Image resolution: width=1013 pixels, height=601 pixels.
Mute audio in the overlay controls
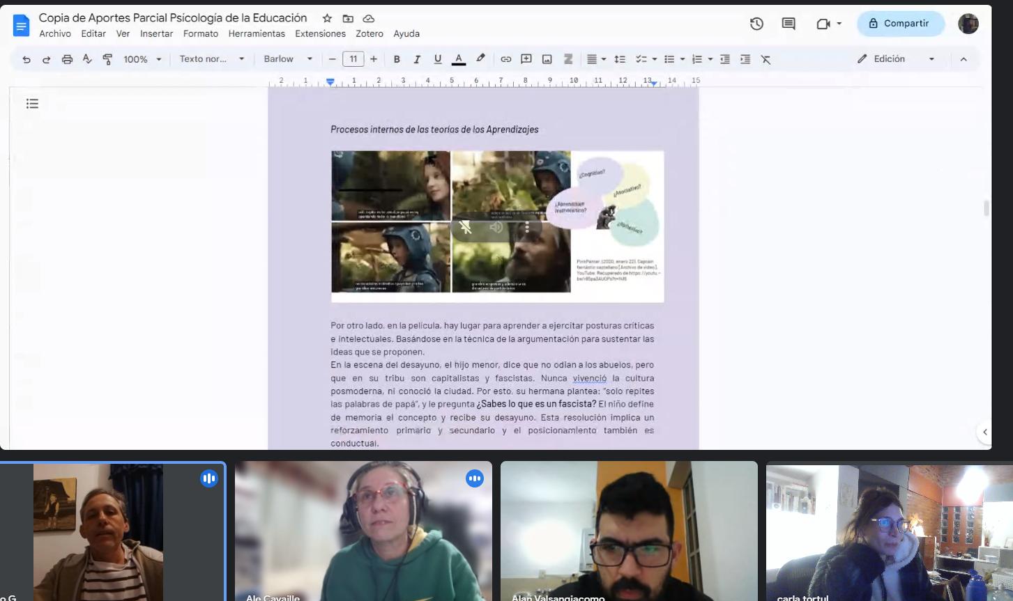(496, 227)
